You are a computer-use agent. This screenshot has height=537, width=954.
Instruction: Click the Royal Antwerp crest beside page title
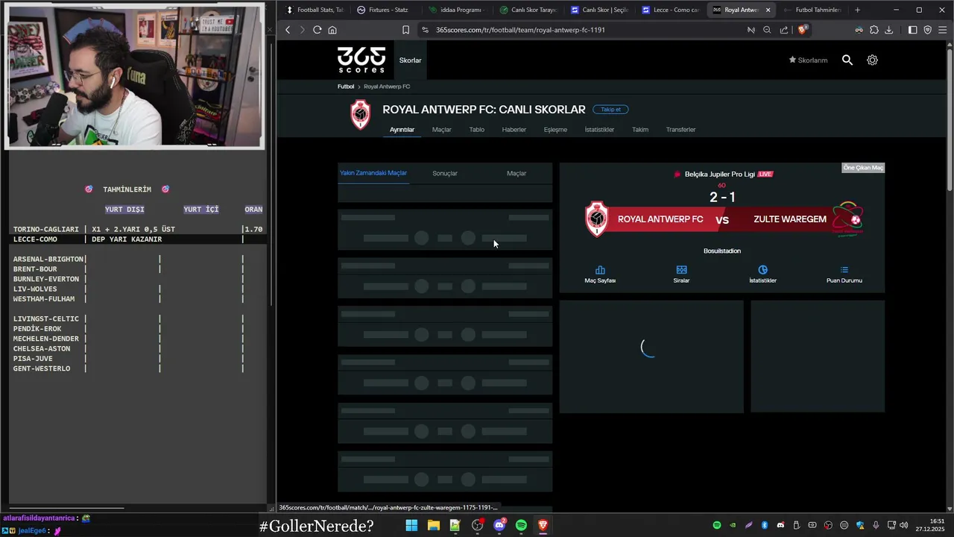pyautogui.click(x=361, y=115)
